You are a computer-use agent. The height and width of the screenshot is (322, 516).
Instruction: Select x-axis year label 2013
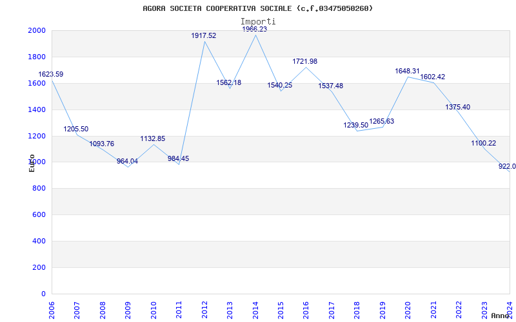point(230,310)
